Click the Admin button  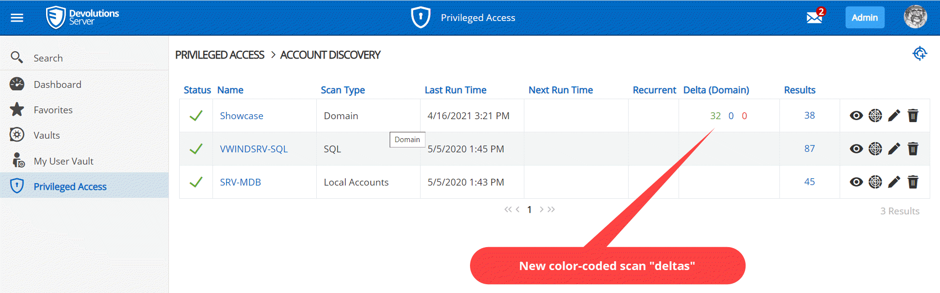point(865,18)
